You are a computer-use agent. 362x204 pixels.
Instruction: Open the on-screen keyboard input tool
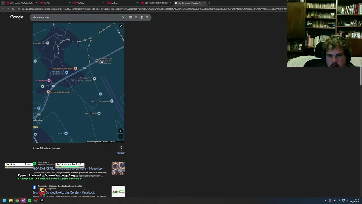coord(130,17)
